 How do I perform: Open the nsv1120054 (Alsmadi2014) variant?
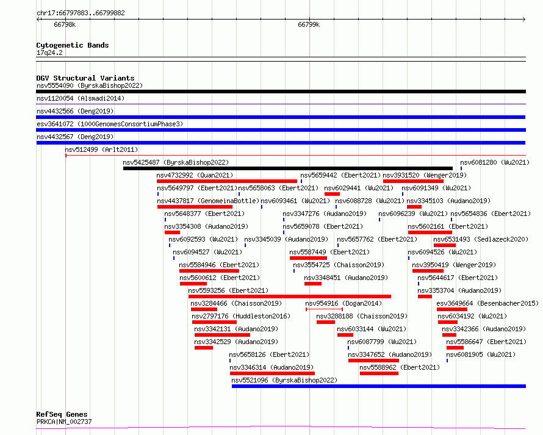[x=81, y=98]
